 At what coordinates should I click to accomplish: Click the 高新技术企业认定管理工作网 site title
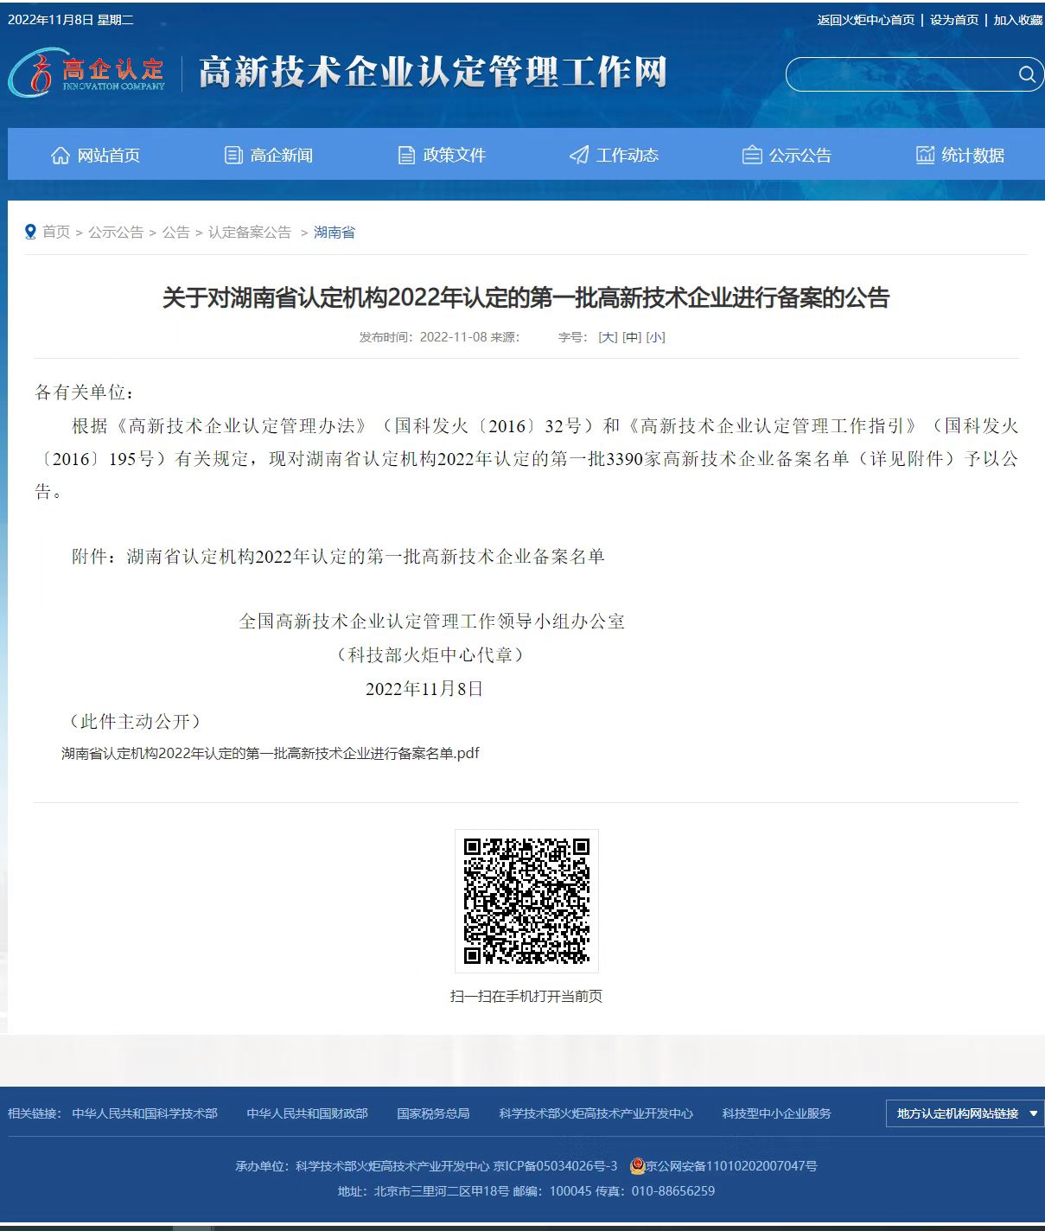click(433, 73)
